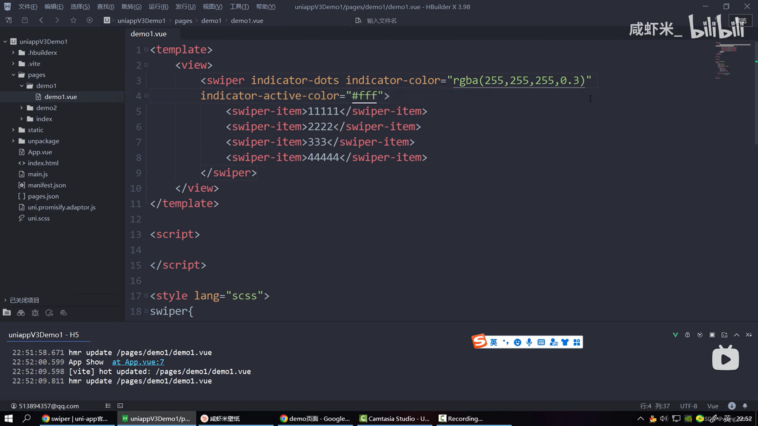Click the file search icon before the filename input
758x426 pixels.
pyautogui.click(x=358, y=20)
